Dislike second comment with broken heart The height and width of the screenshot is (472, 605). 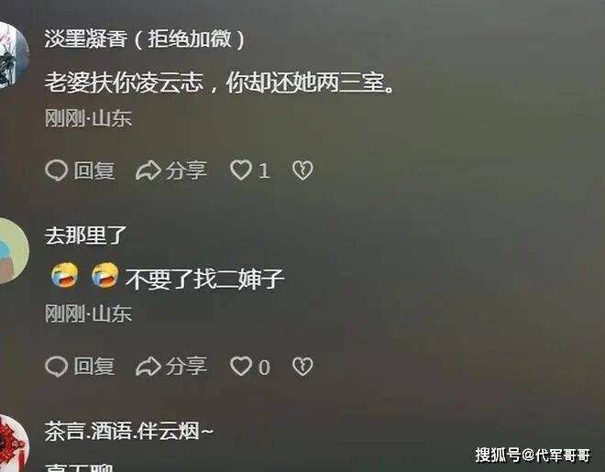[302, 366]
